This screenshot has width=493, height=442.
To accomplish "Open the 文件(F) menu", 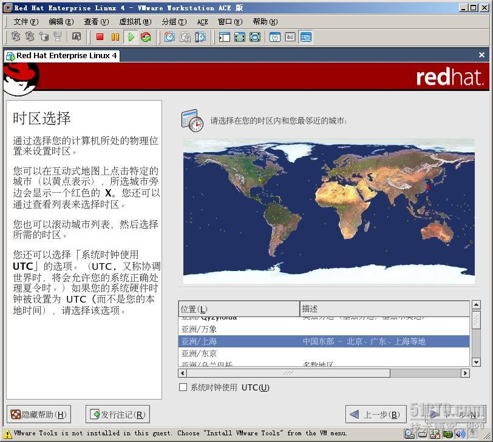I will (x=25, y=22).
